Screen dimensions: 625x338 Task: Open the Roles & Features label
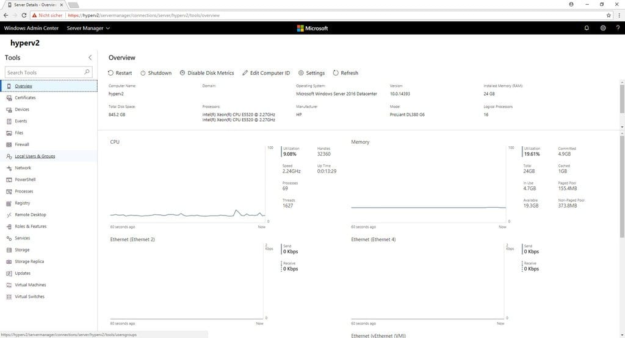pyautogui.click(x=31, y=227)
